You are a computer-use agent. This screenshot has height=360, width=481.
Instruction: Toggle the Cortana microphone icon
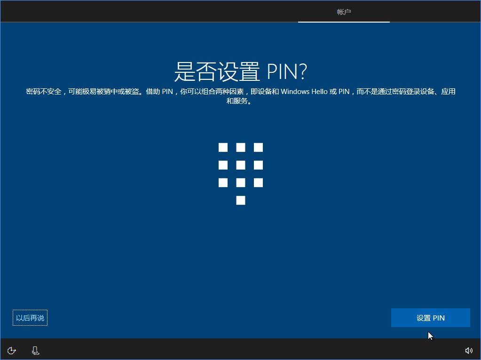pos(35,350)
